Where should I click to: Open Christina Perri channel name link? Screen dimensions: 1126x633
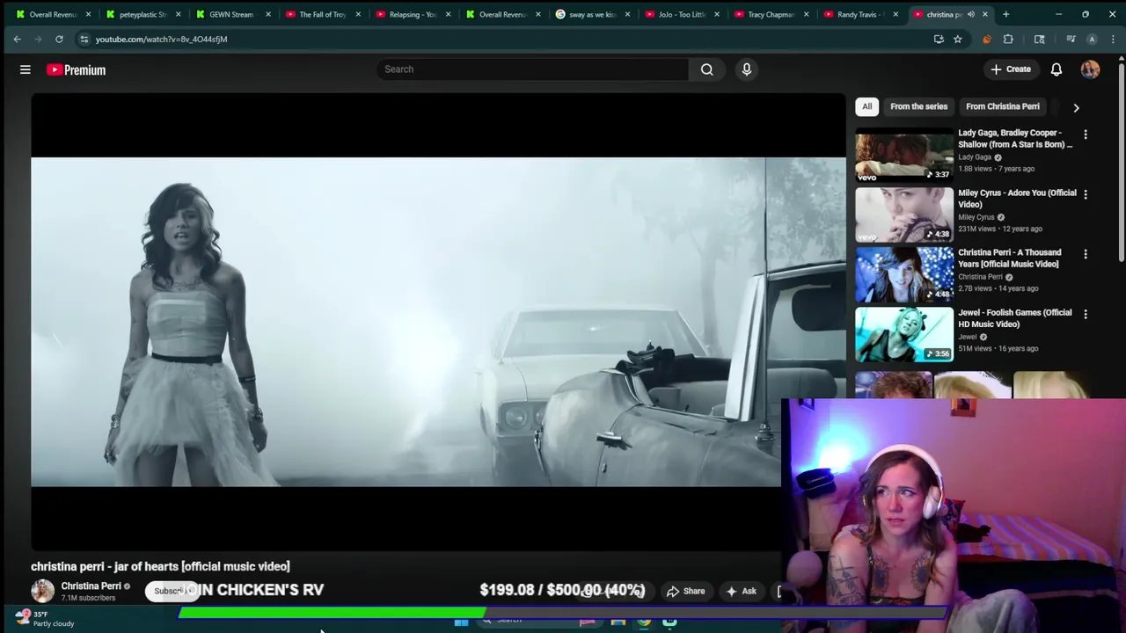coord(91,586)
